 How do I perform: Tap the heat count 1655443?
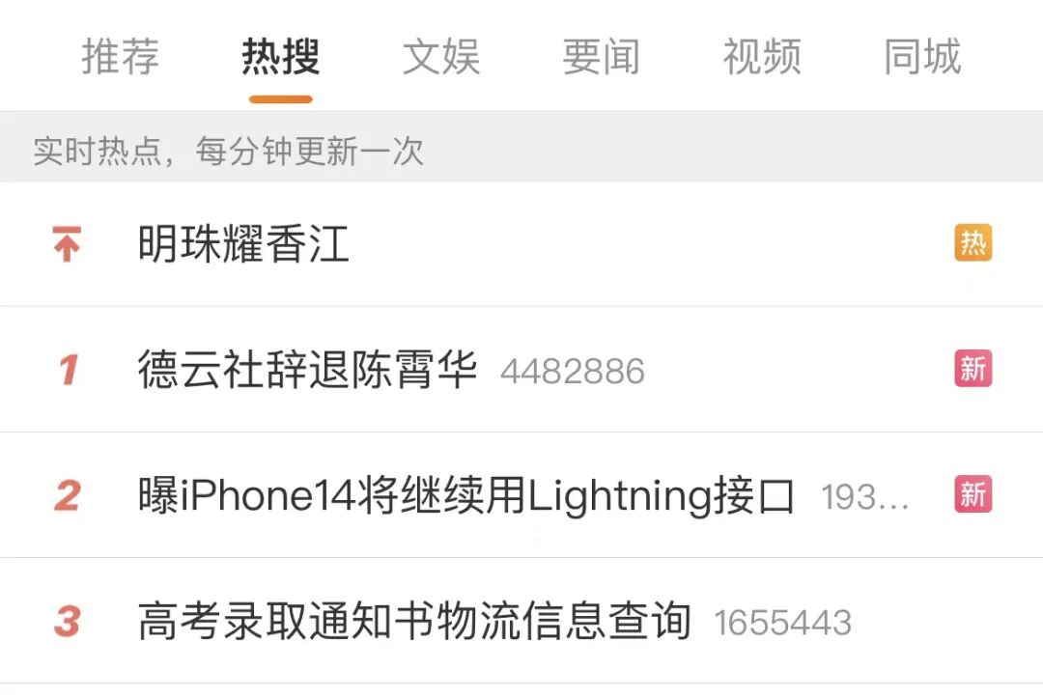pos(783,624)
